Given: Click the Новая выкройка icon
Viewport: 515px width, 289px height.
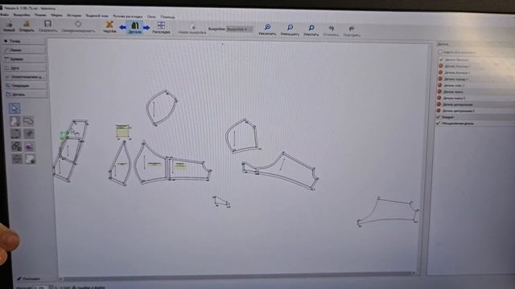Looking at the screenshot, I should click(x=192, y=29).
